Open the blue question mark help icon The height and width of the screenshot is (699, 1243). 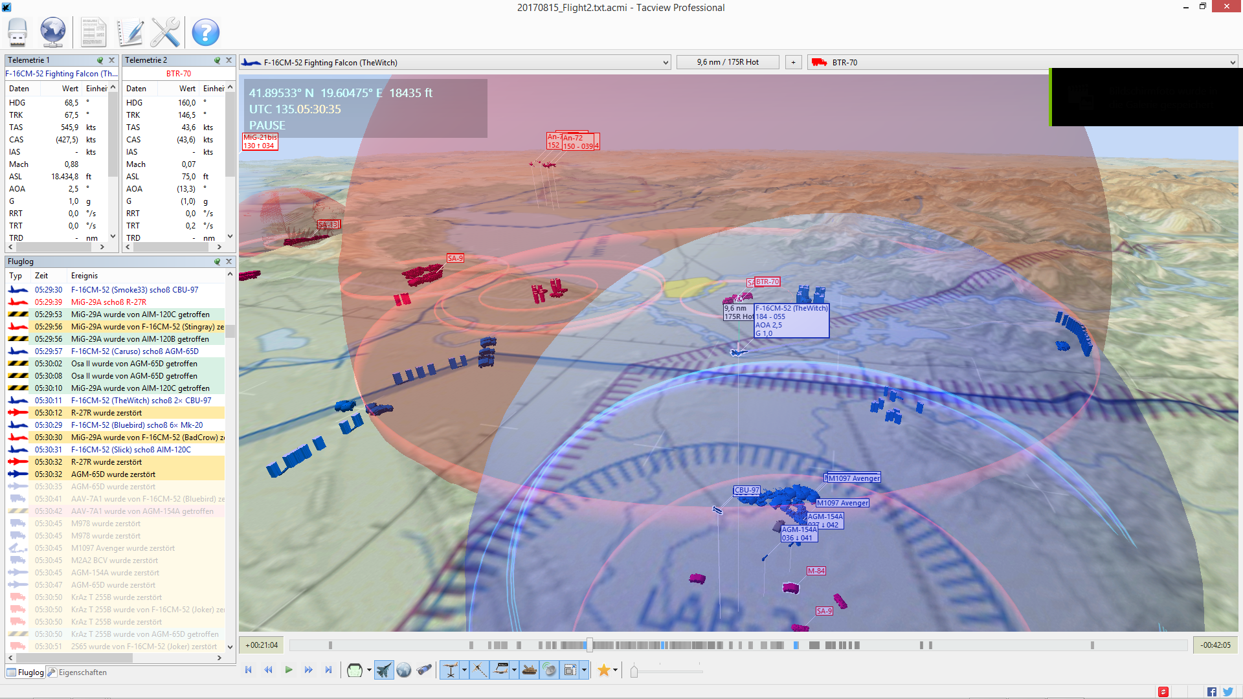pyautogui.click(x=206, y=32)
